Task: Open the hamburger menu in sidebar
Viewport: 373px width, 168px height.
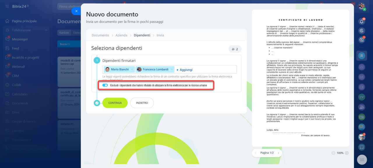Action: click(7, 6)
